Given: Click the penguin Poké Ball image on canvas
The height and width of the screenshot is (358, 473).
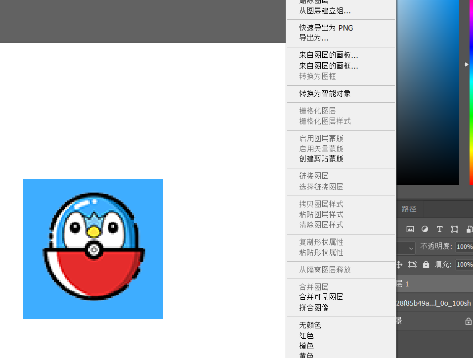Looking at the screenshot, I should tap(93, 249).
